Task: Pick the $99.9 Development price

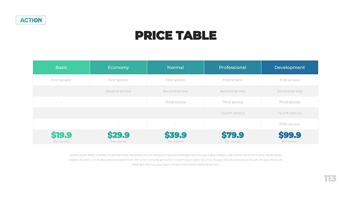Action: pos(289,135)
